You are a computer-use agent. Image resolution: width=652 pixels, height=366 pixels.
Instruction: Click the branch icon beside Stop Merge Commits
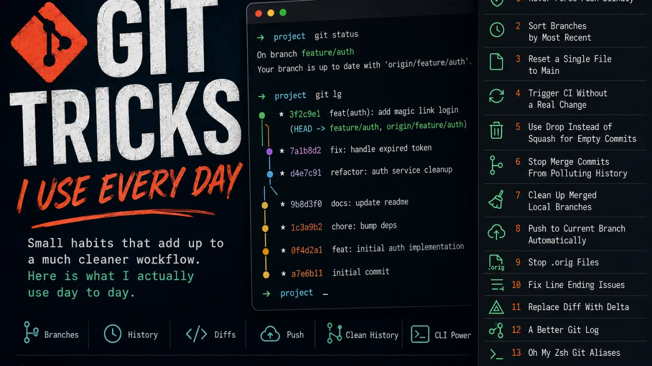(496, 165)
